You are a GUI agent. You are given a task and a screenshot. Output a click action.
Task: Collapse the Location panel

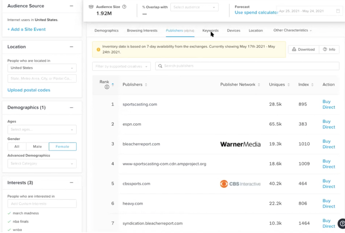click(71, 47)
